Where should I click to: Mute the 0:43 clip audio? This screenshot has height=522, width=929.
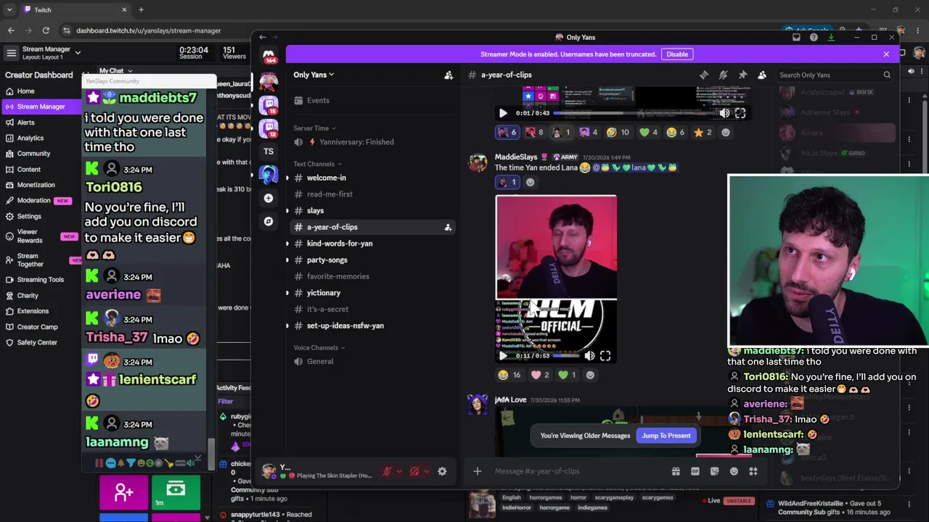point(724,113)
